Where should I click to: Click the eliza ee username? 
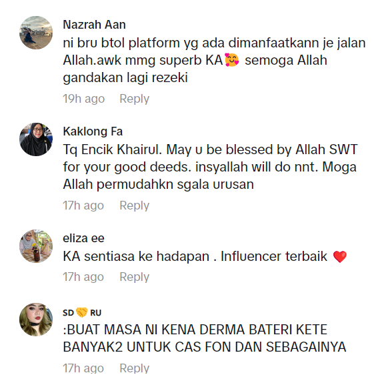tap(83, 238)
